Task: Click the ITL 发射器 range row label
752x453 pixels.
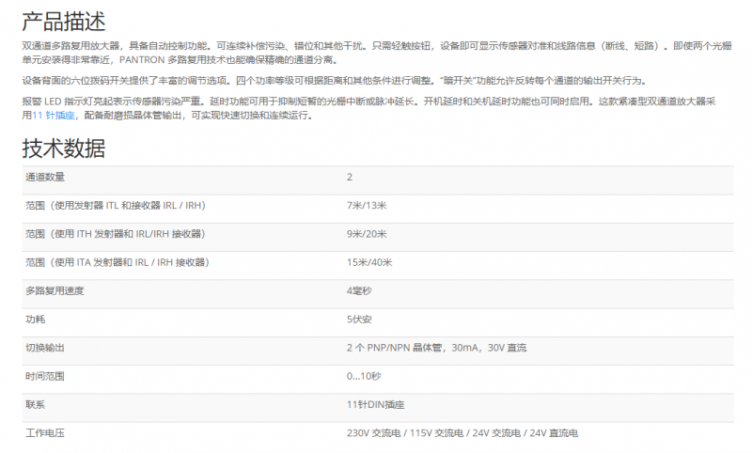Action: click(x=116, y=205)
